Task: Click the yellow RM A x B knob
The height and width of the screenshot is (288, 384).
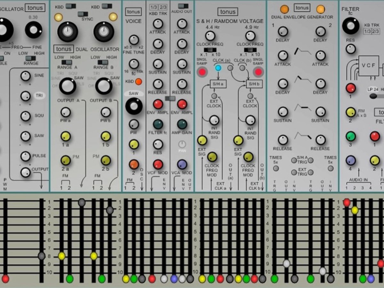Action: click(x=351, y=112)
